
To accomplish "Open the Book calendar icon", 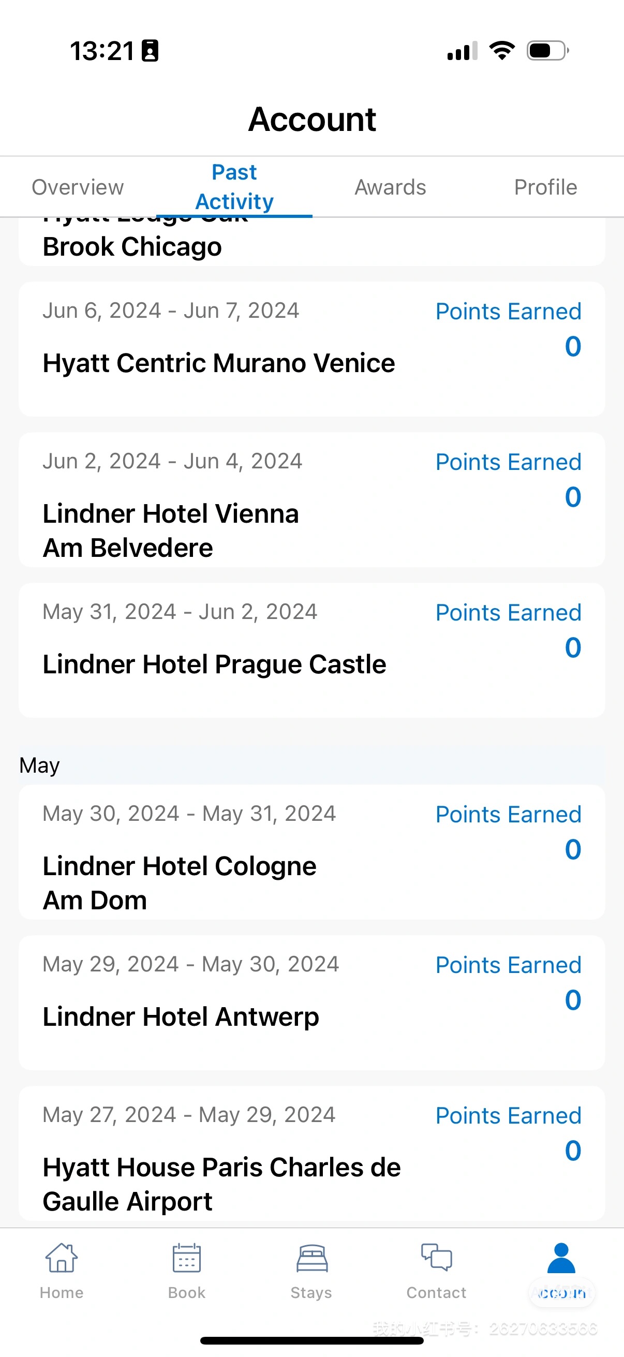I will [186, 1258].
